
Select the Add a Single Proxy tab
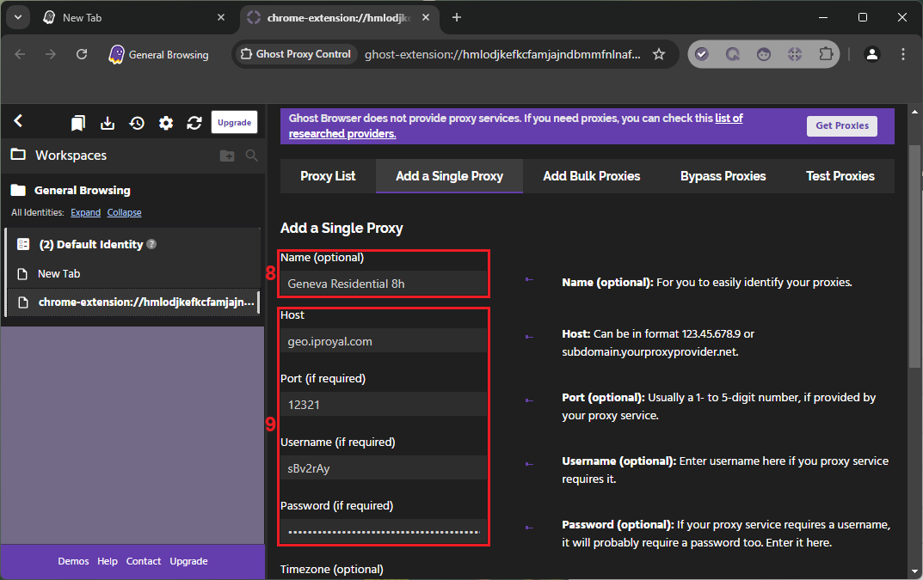tap(449, 176)
